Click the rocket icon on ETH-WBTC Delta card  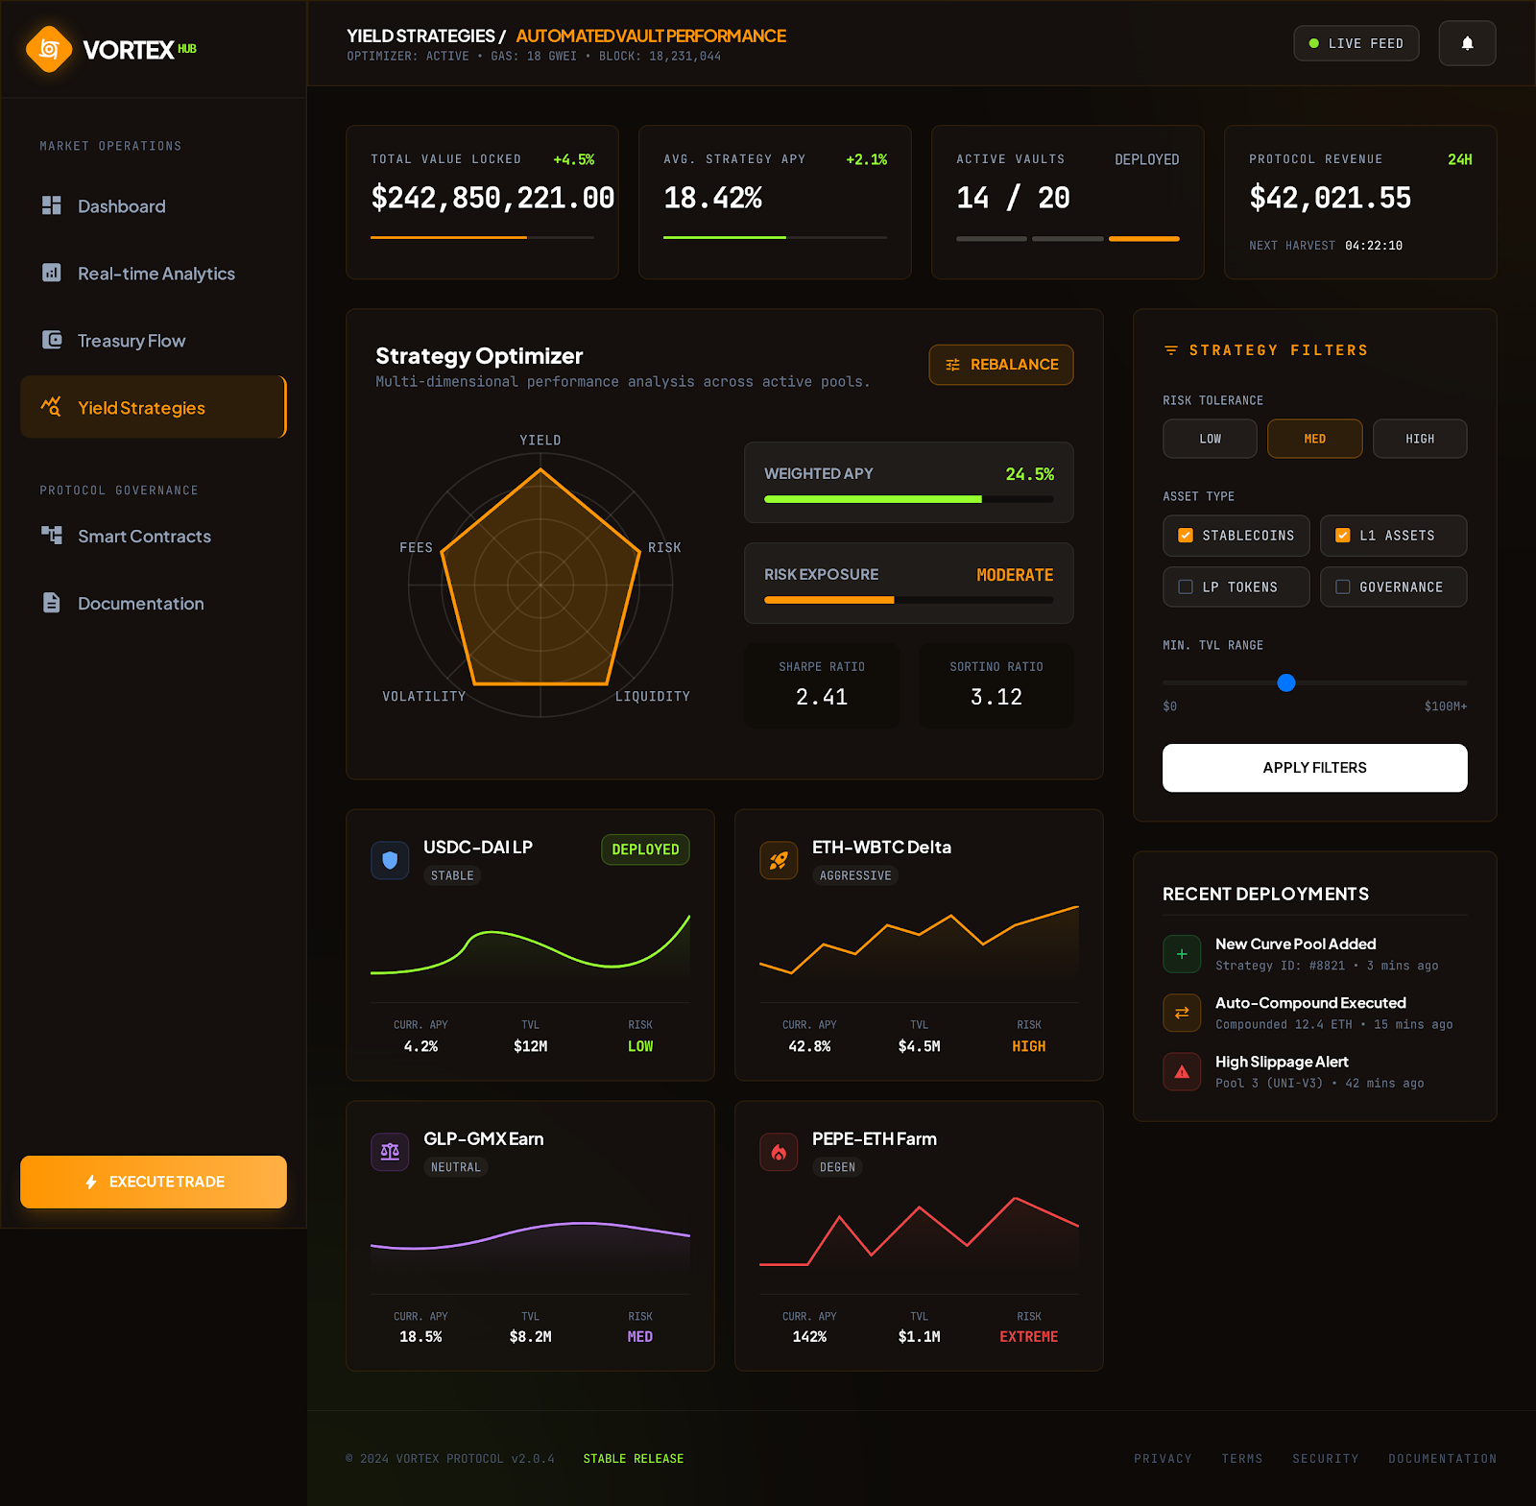779,860
